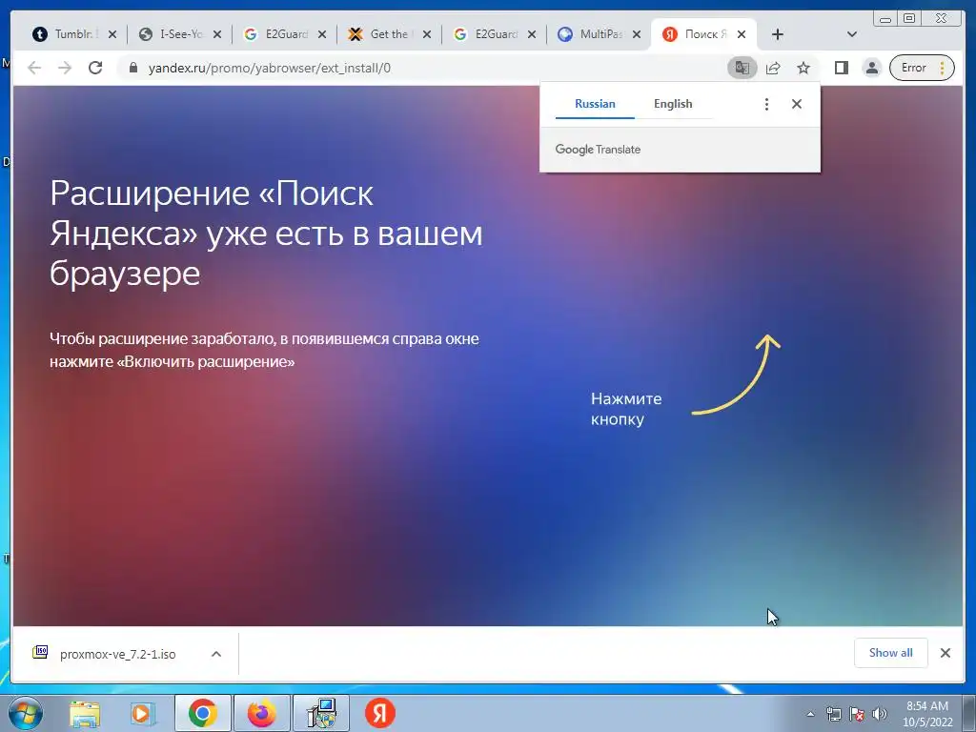
Task: Open Firefox from the taskbar
Action: point(261,713)
